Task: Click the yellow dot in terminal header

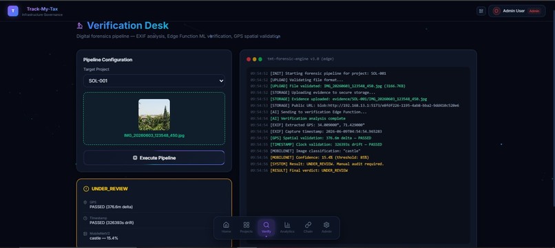Action: tap(254, 59)
